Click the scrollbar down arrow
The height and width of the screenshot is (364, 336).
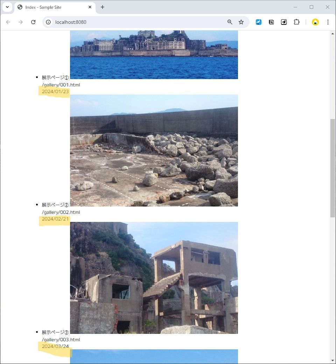click(x=332, y=360)
